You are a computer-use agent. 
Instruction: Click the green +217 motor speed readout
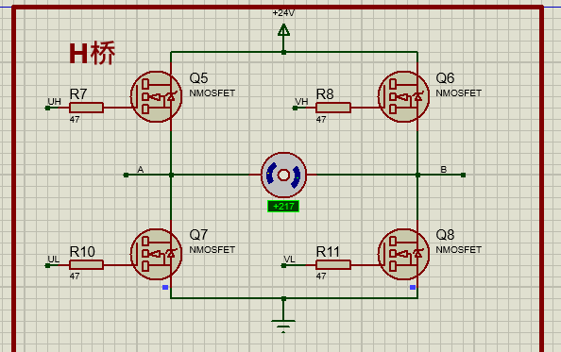click(x=283, y=206)
